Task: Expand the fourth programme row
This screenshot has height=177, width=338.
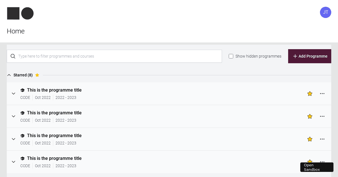Action: click(x=14, y=162)
